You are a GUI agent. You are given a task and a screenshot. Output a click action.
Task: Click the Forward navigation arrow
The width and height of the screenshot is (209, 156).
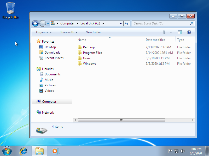pyautogui.click(x=43, y=24)
